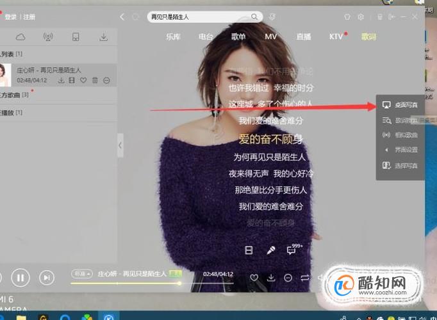Viewport: 437px width, 320px height.
Task: Pause the currently playing song
Action: (x=21, y=278)
